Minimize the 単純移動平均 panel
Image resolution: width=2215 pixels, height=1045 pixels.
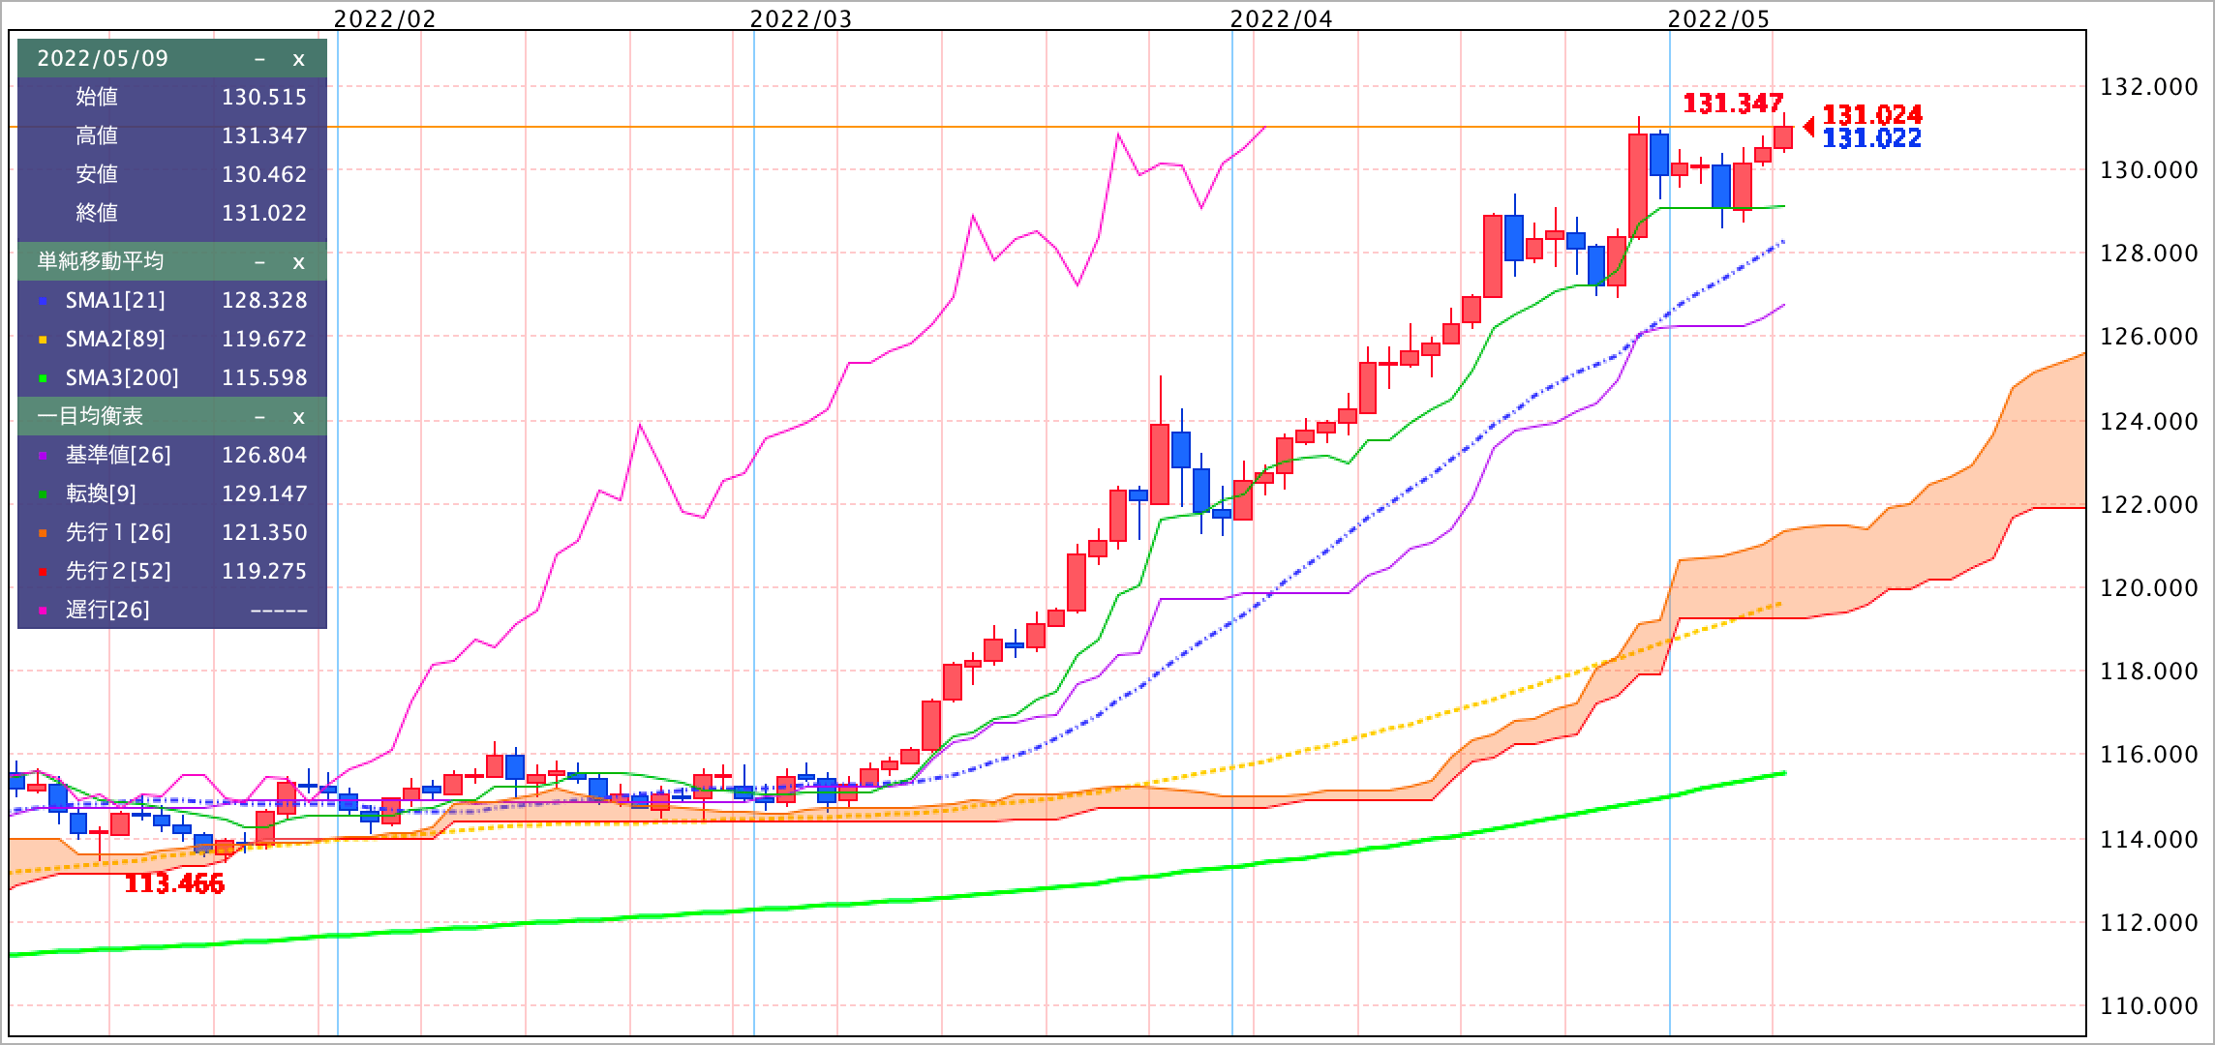259,262
